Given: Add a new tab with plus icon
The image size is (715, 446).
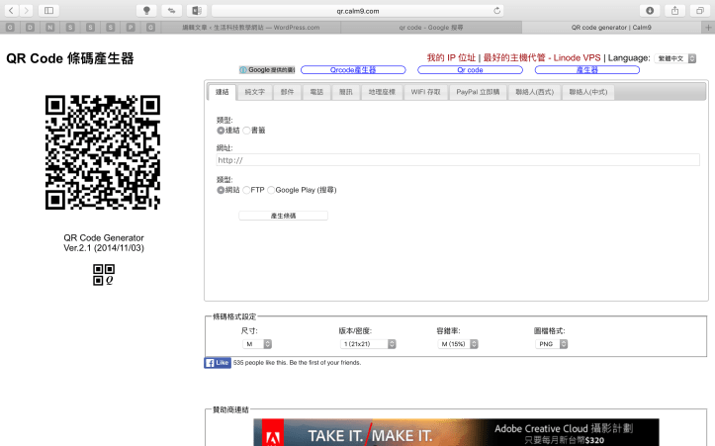Looking at the screenshot, I should coord(708,28).
